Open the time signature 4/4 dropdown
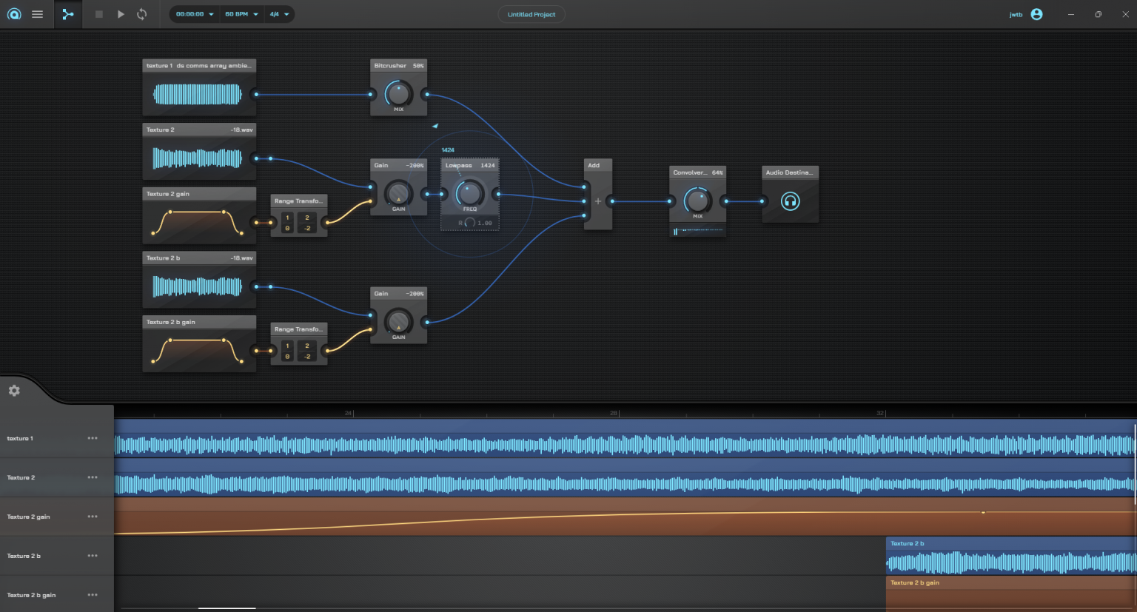 (279, 13)
